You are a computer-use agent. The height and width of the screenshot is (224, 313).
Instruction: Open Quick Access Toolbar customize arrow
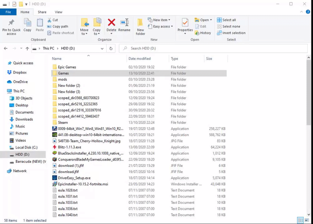[x=26, y=4]
